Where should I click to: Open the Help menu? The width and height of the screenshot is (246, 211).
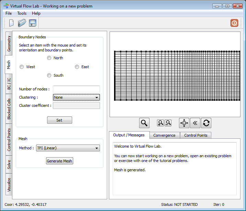point(36,13)
